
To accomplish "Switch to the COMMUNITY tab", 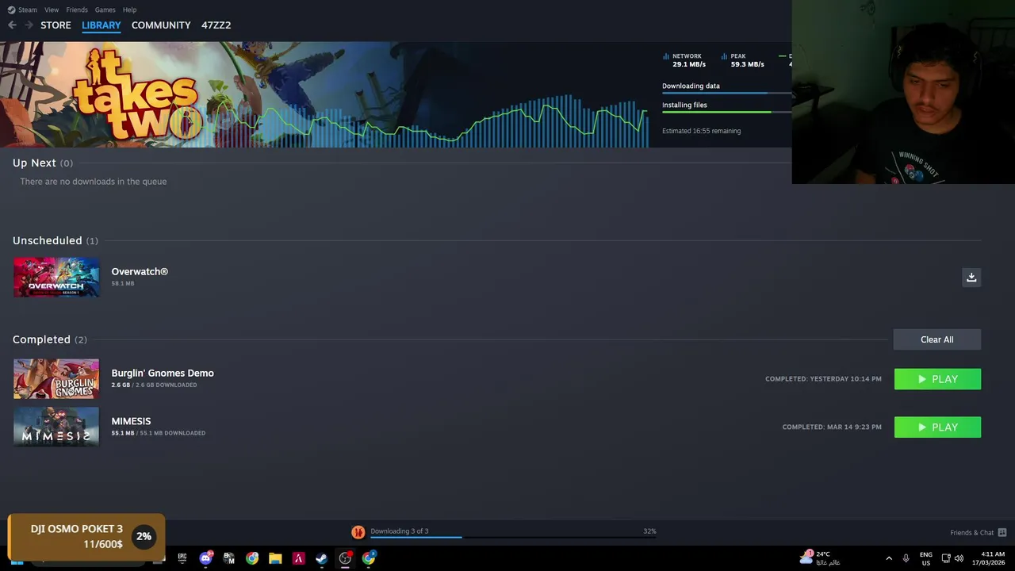I will tap(161, 25).
